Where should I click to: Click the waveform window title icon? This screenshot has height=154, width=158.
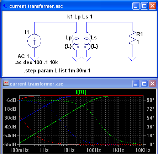tap(6, 83)
